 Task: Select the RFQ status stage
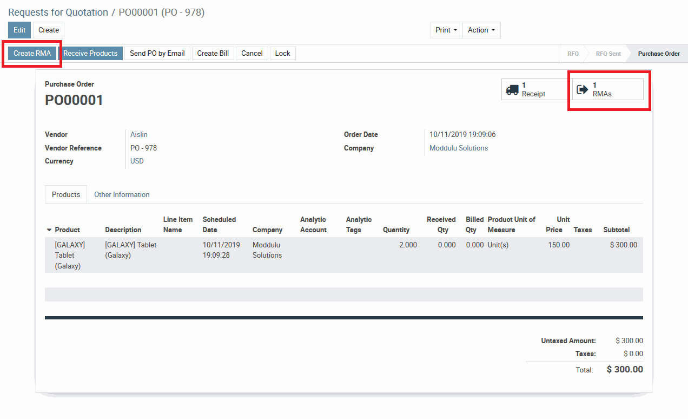tap(573, 54)
